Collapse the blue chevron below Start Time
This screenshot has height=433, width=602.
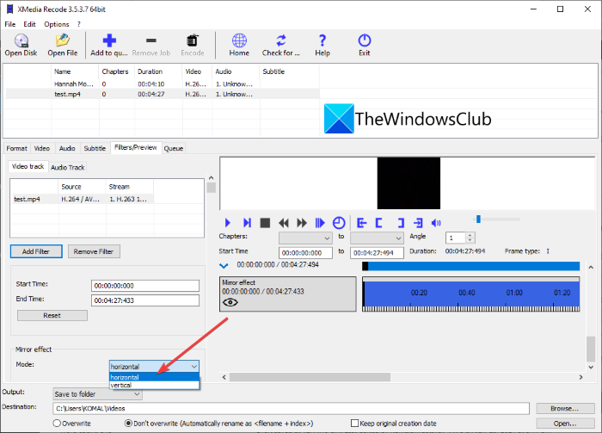224,265
